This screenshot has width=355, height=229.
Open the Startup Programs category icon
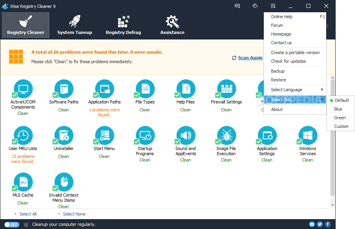pyautogui.click(x=145, y=135)
